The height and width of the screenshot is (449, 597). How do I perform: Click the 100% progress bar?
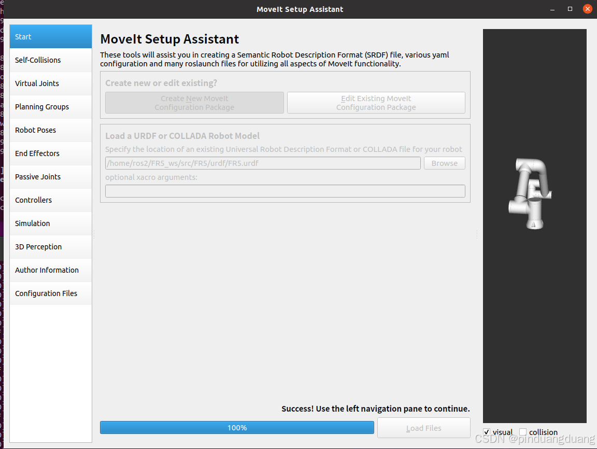tap(237, 428)
